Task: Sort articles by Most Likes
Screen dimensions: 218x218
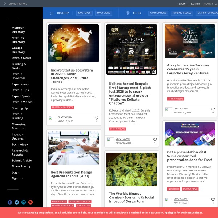Action: [x=84, y=13]
